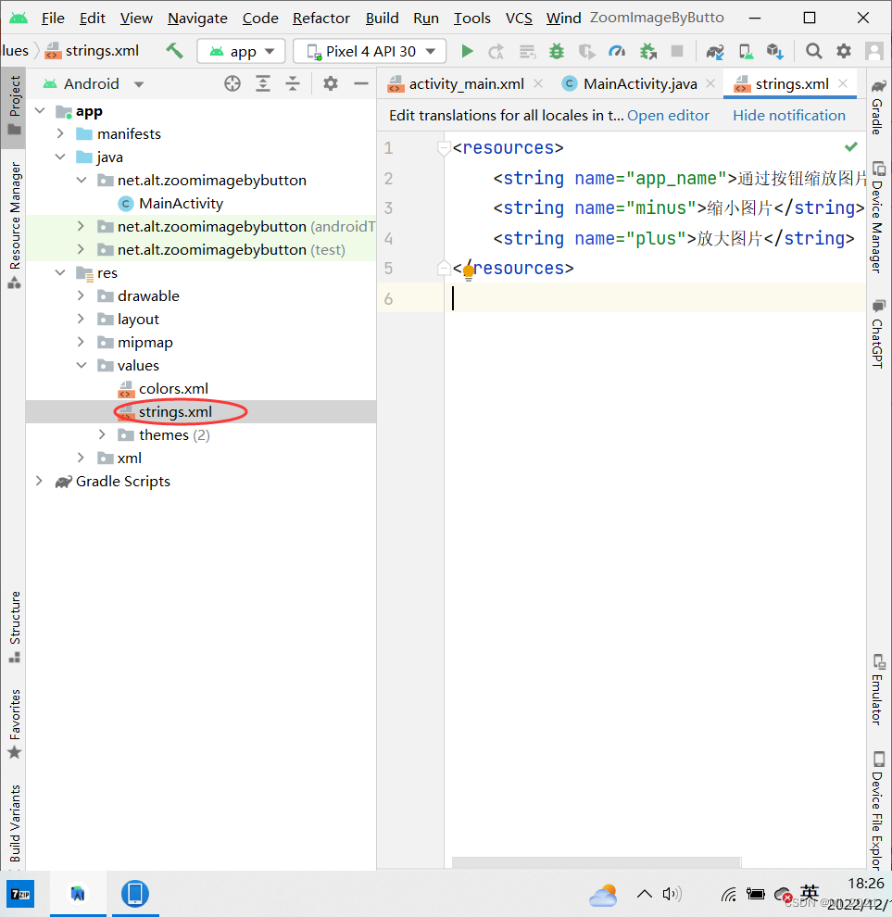Click Select Opened File target icon
This screenshot has height=917, width=892.
(x=232, y=83)
